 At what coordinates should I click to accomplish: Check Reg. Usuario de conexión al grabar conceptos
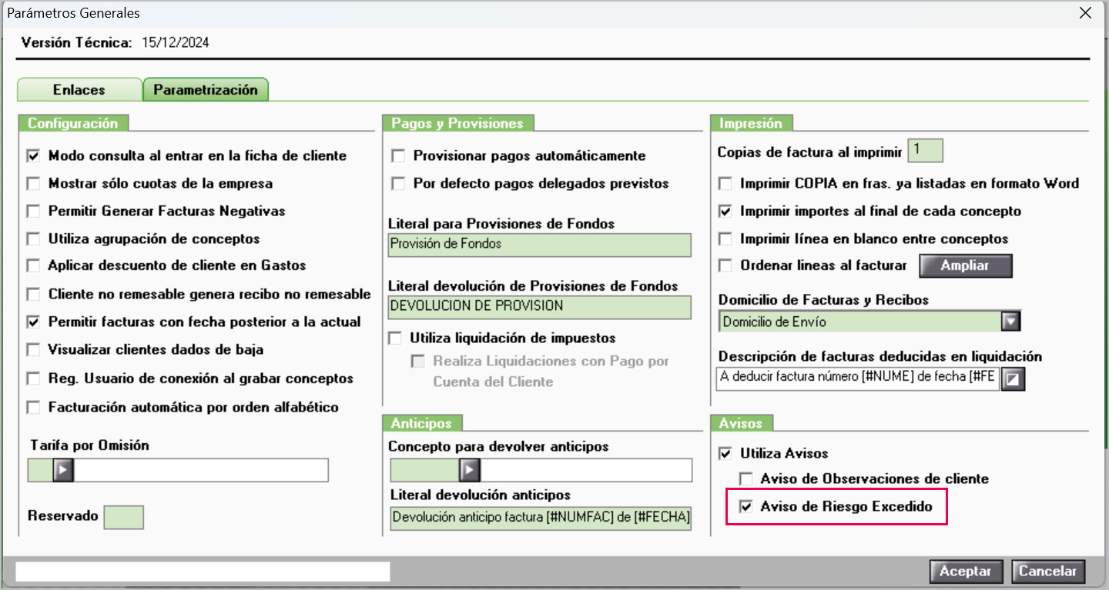33,379
